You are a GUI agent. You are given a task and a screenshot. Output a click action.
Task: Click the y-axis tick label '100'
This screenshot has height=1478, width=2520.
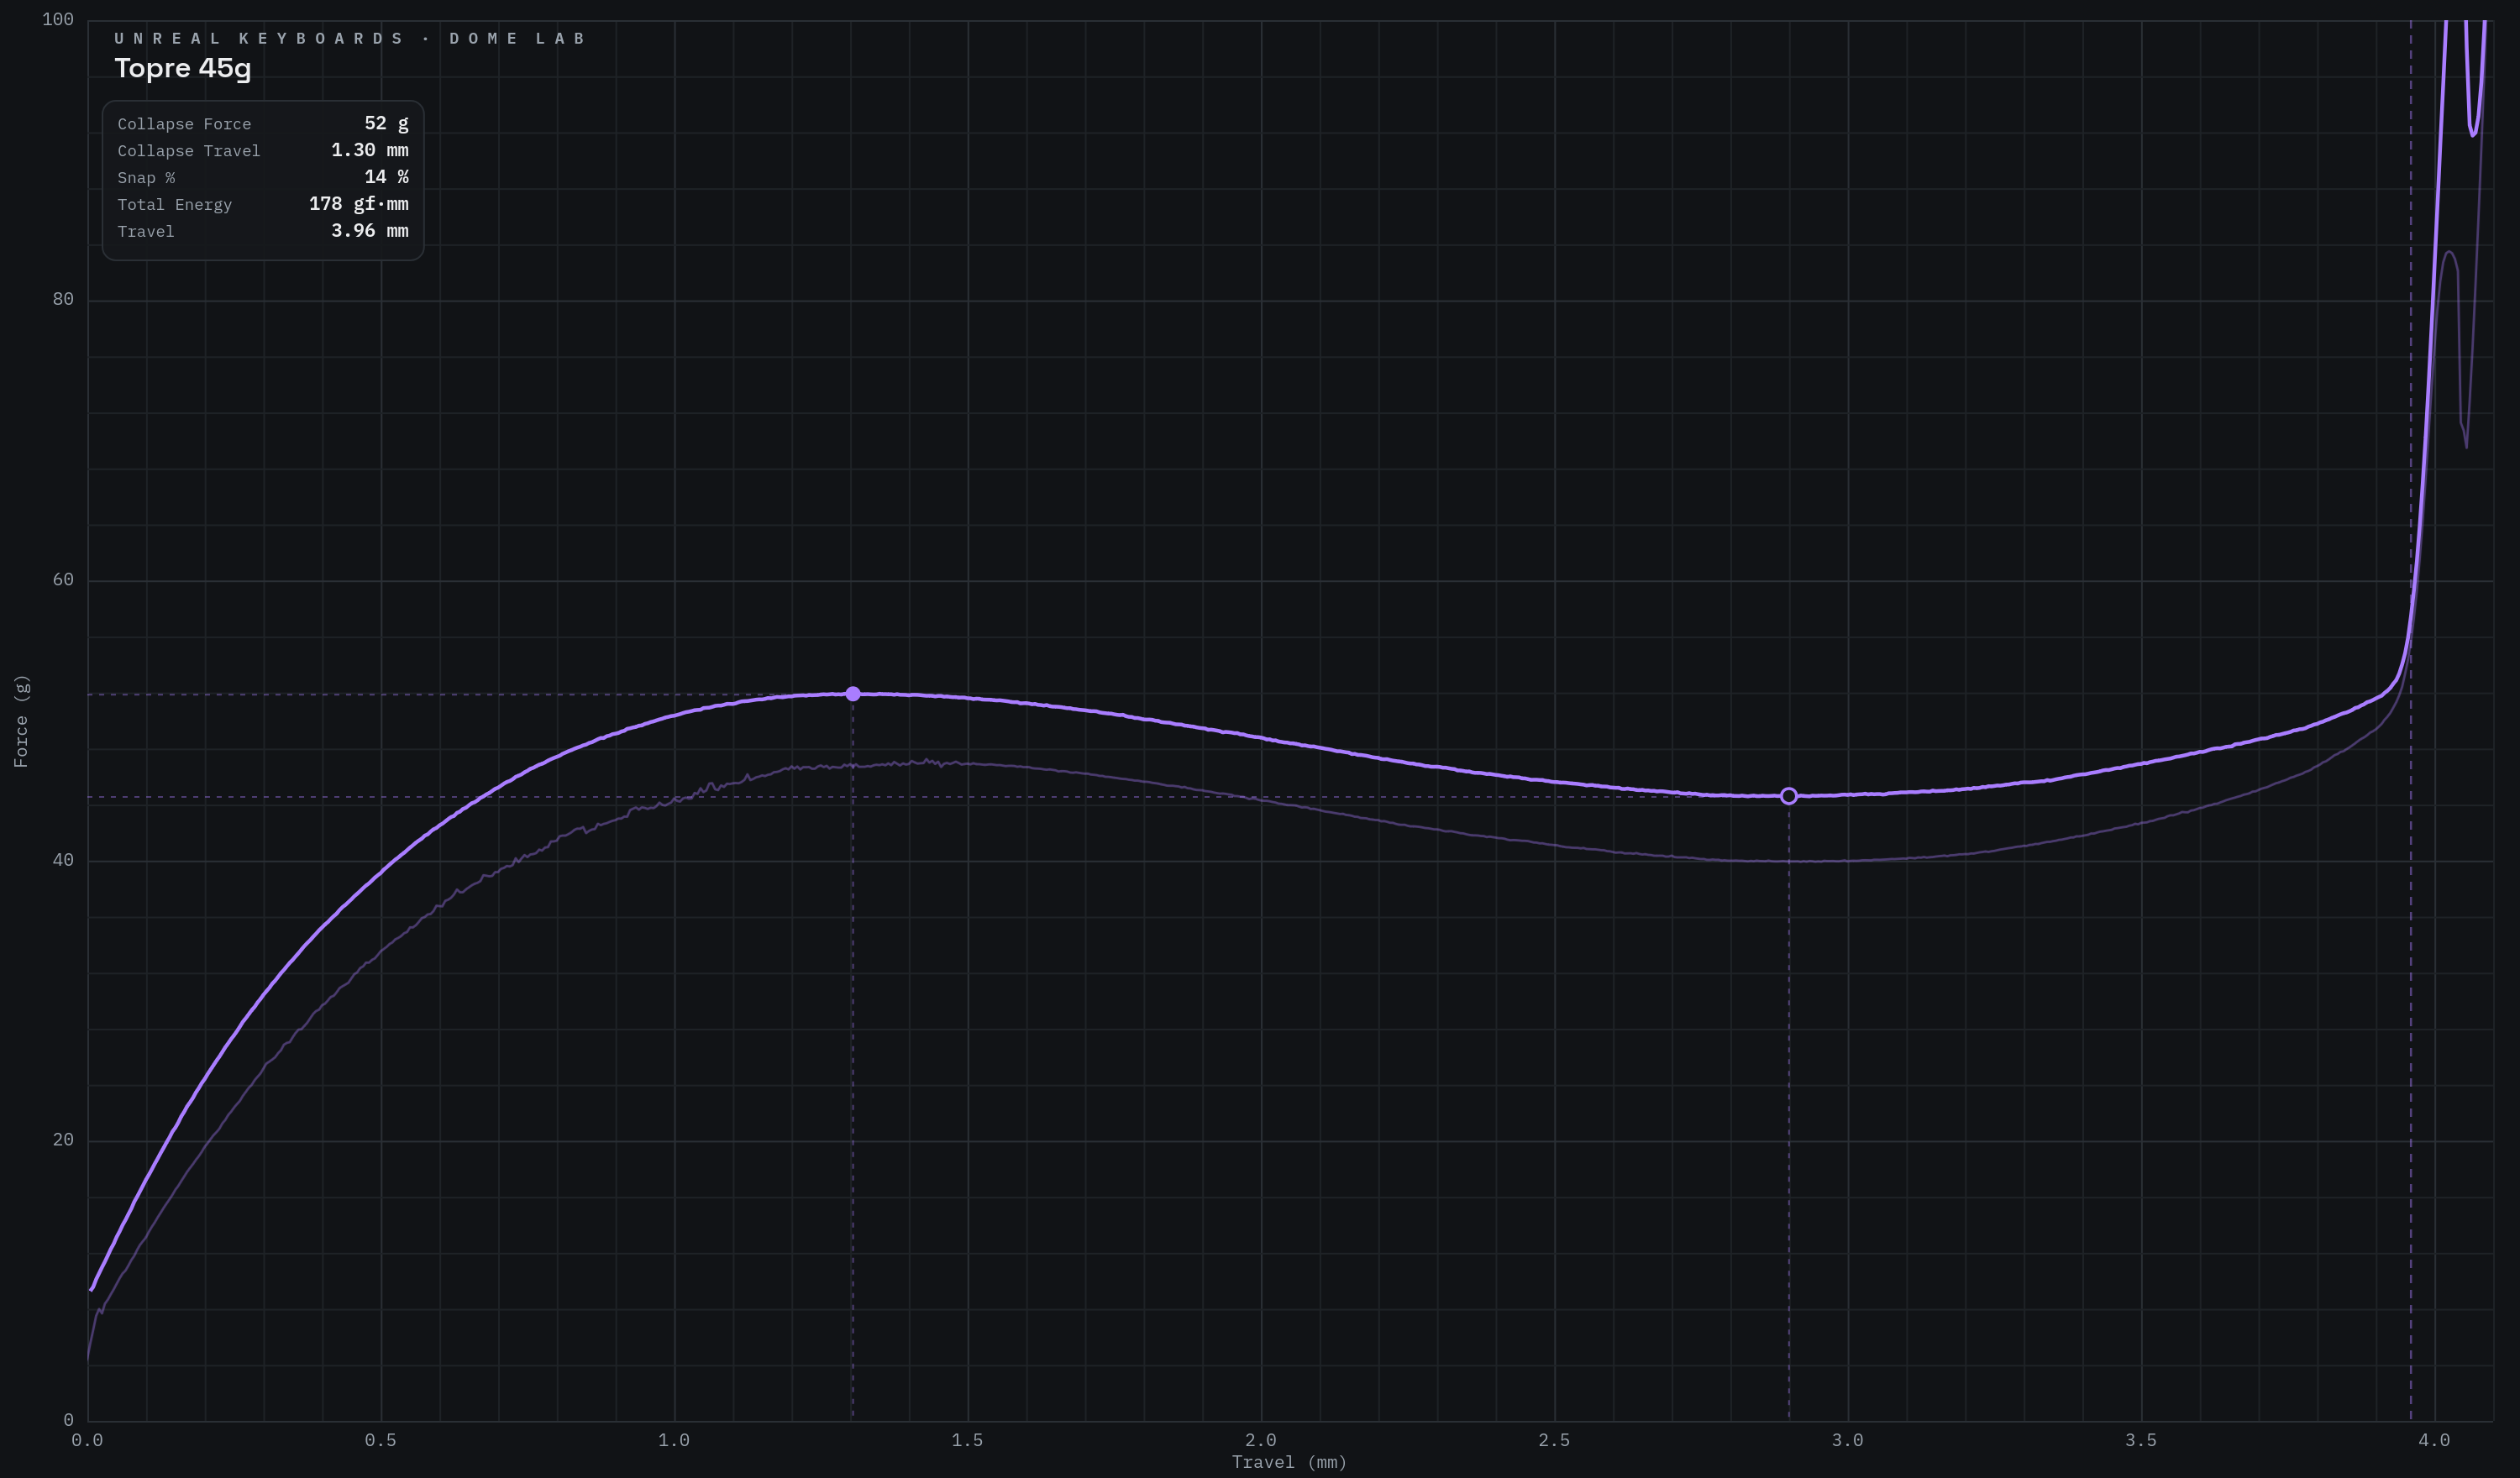[58, 20]
